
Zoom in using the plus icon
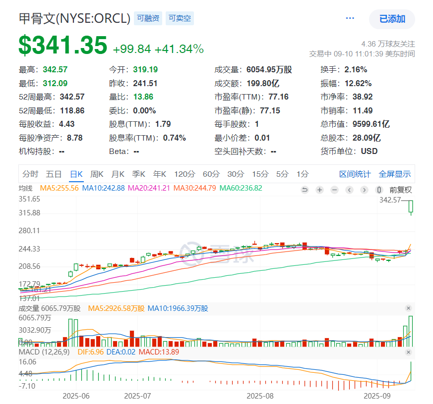[x=320, y=190]
